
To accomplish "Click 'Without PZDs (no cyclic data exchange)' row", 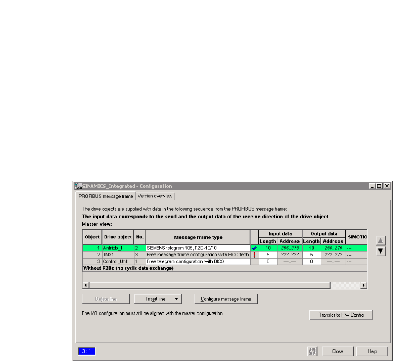I will [225, 268].
